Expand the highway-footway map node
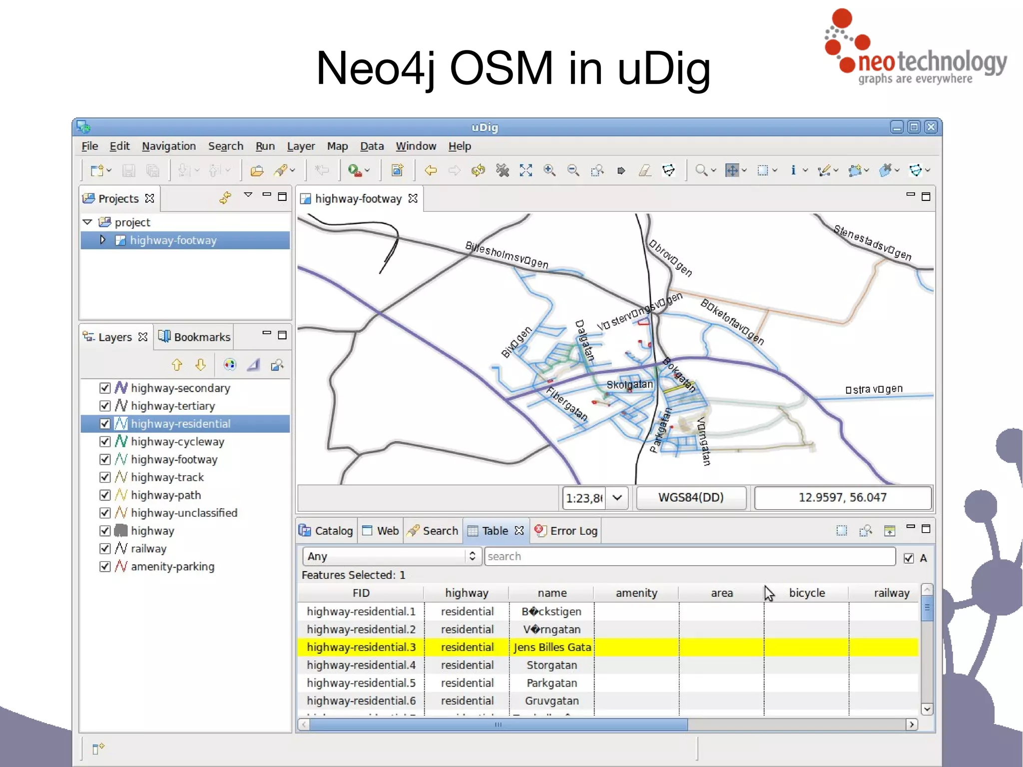 point(102,240)
